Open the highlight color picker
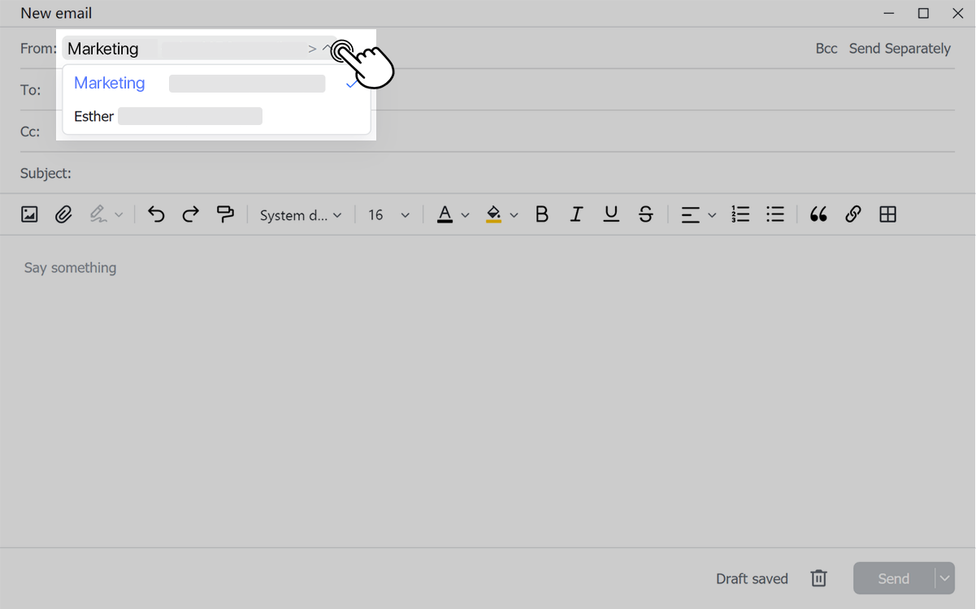976x609 pixels. click(x=501, y=214)
